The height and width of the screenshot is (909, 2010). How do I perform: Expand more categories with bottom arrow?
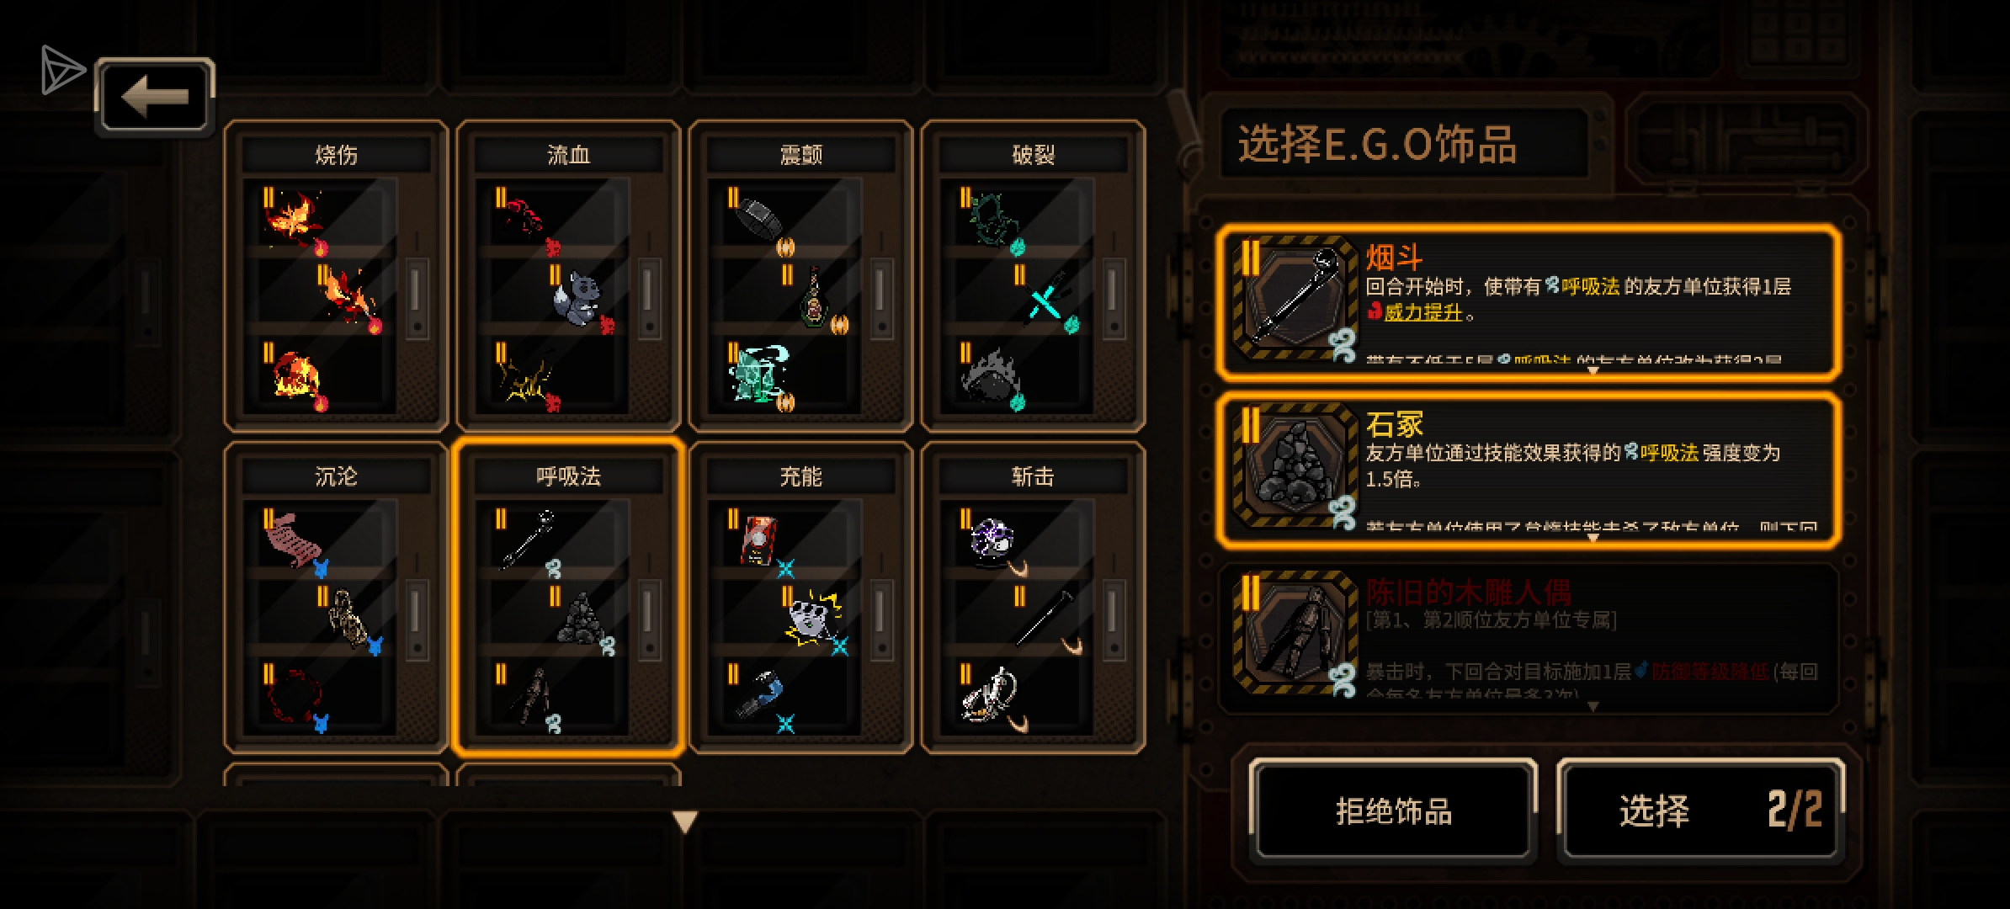point(685,821)
